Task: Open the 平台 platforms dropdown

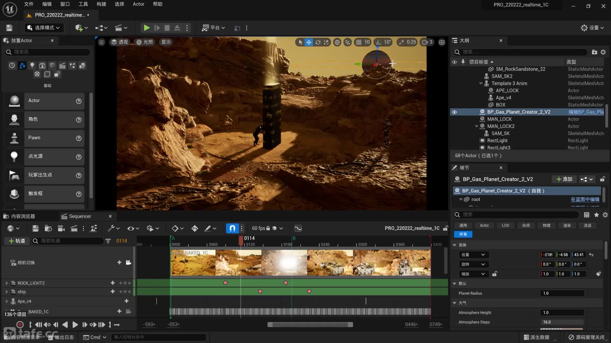Action: (x=213, y=28)
